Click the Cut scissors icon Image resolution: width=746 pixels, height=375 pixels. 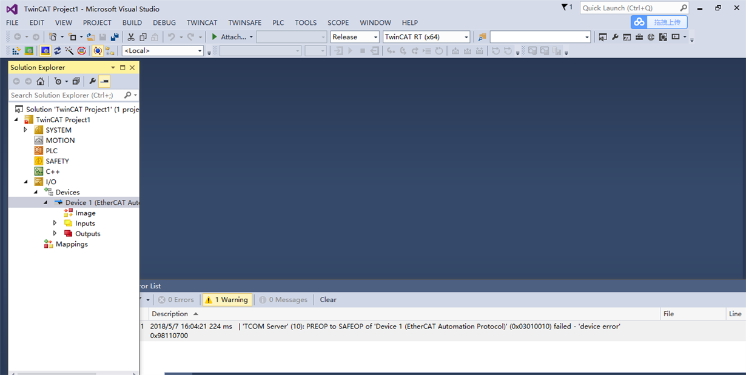point(131,37)
